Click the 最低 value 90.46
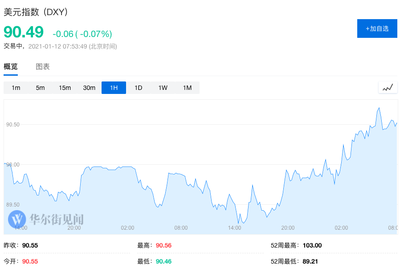The height and width of the screenshot is (268, 400). pos(163,261)
